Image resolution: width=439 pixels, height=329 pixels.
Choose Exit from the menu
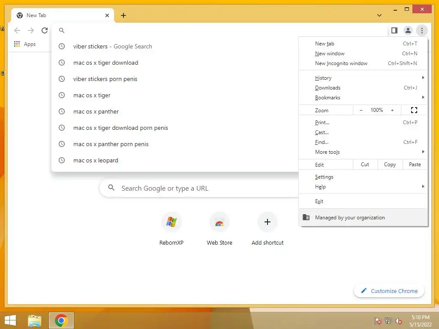(x=363, y=201)
